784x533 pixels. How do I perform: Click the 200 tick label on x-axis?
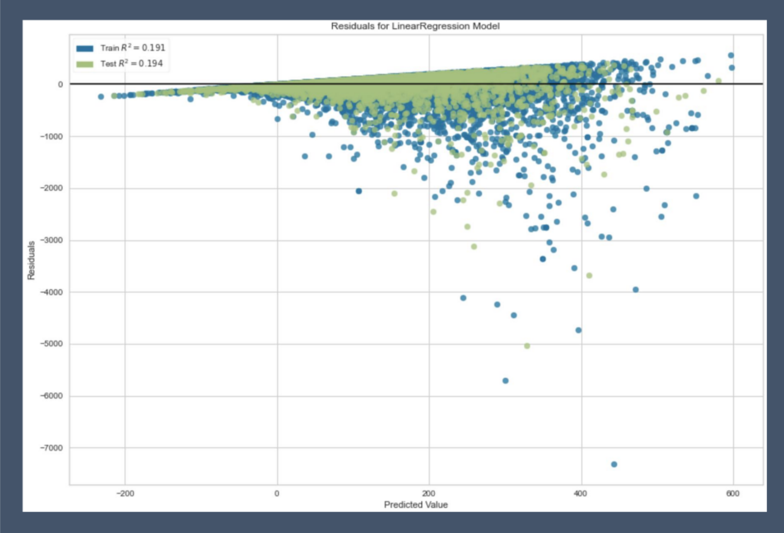[x=429, y=494]
